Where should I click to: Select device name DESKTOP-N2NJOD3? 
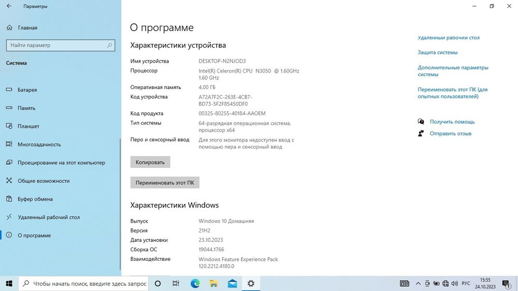tap(222, 61)
